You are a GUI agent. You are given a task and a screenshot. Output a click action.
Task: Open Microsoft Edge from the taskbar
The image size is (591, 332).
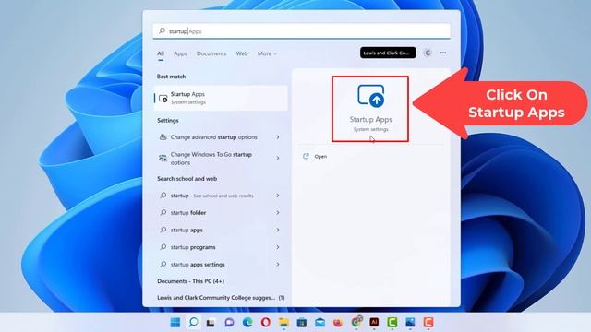(x=247, y=322)
